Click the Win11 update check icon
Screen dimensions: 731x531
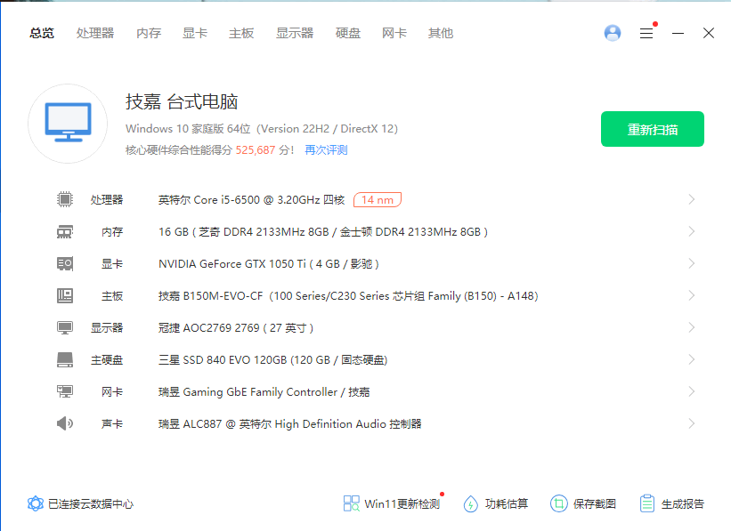pos(352,503)
